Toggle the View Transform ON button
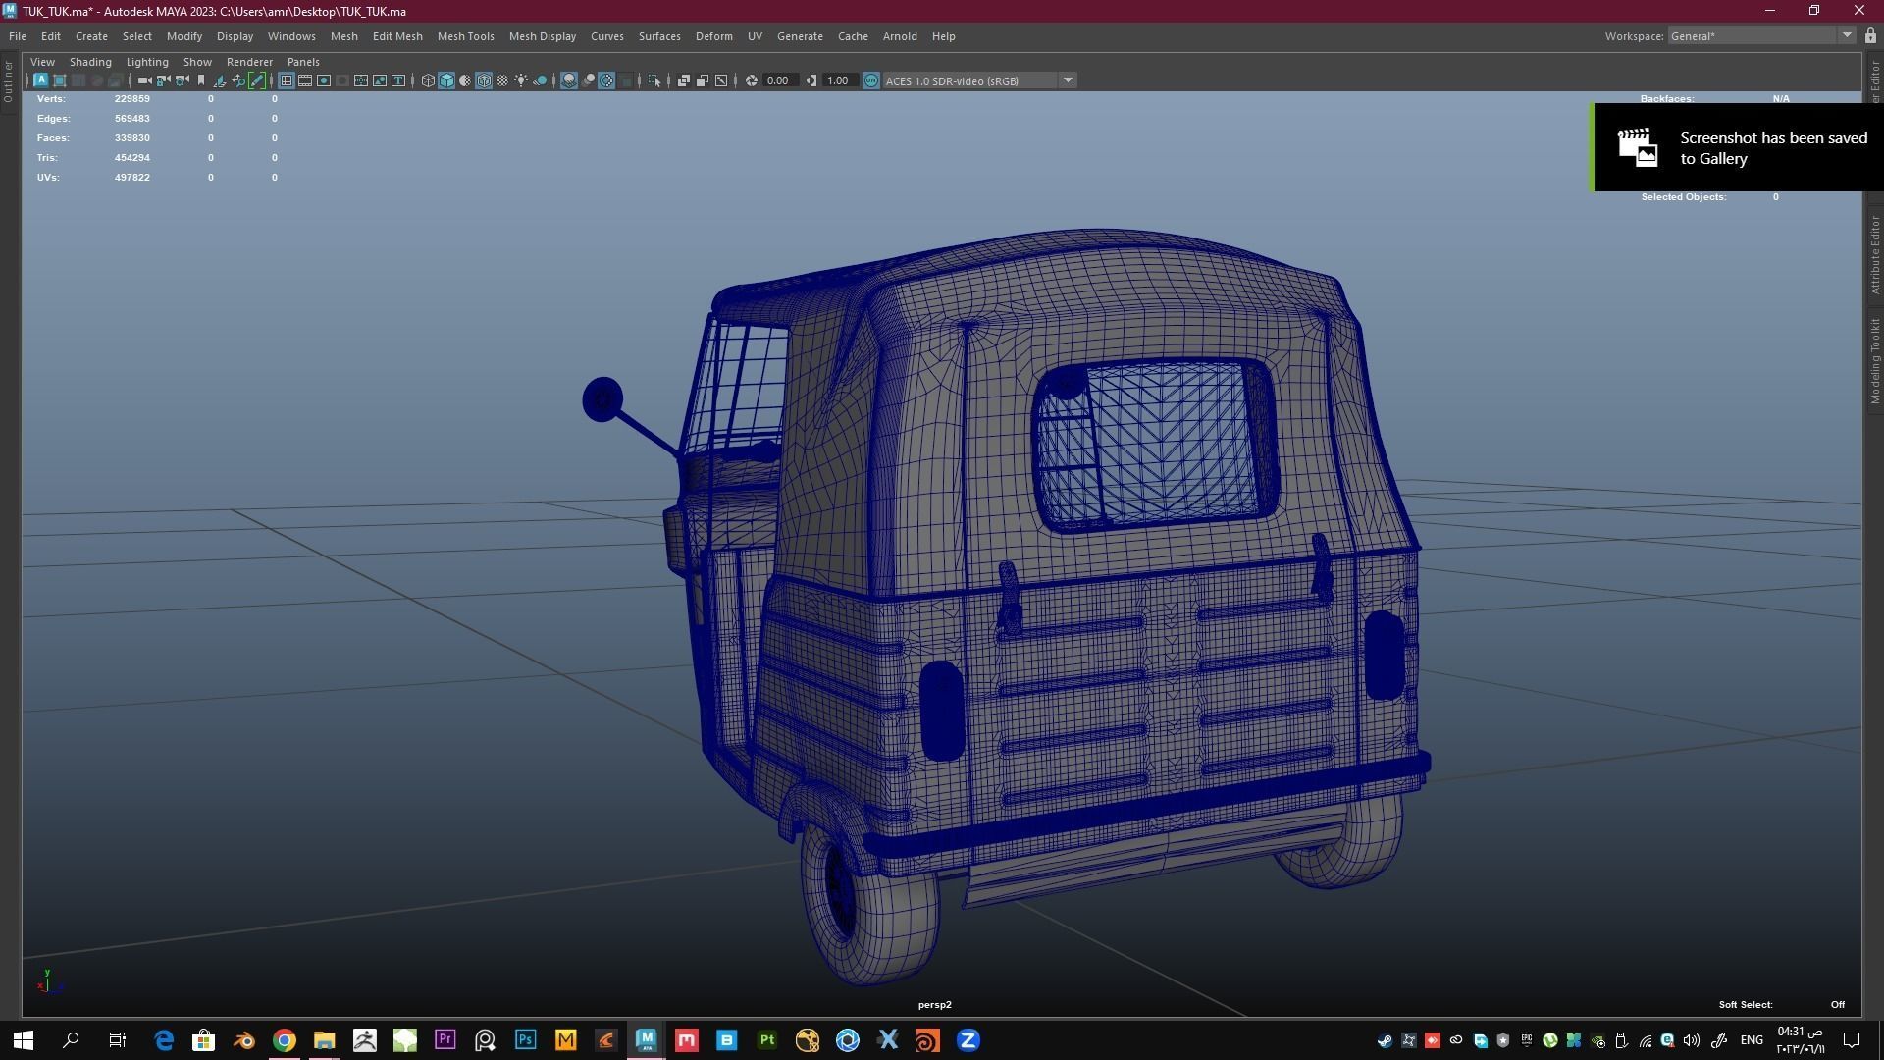 click(871, 80)
